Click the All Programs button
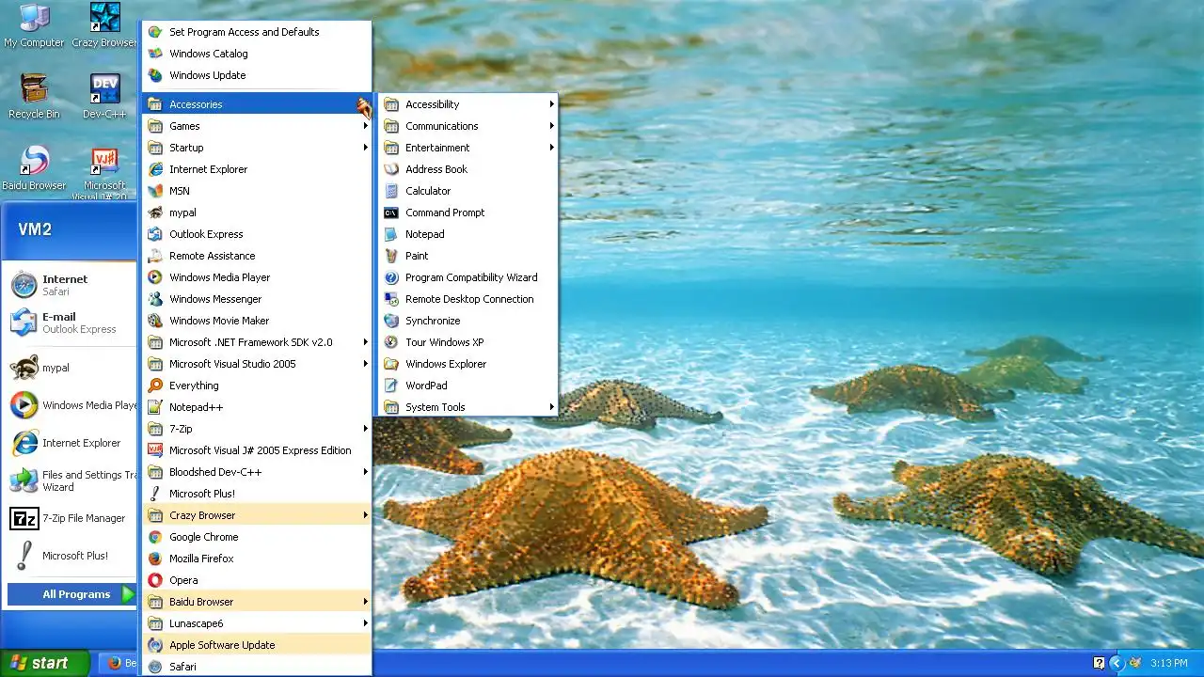Screen dimensions: 1204x677 click(x=73, y=594)
